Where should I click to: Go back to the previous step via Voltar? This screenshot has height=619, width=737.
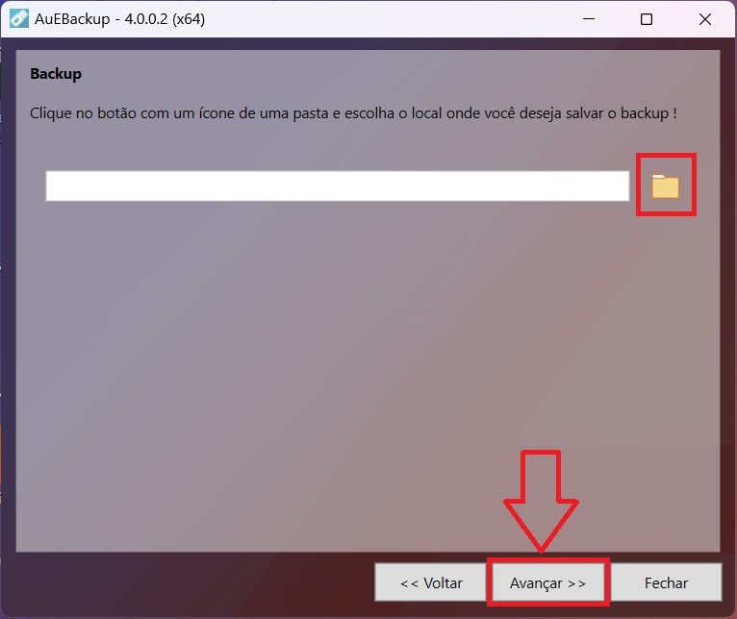click(430, 582)
